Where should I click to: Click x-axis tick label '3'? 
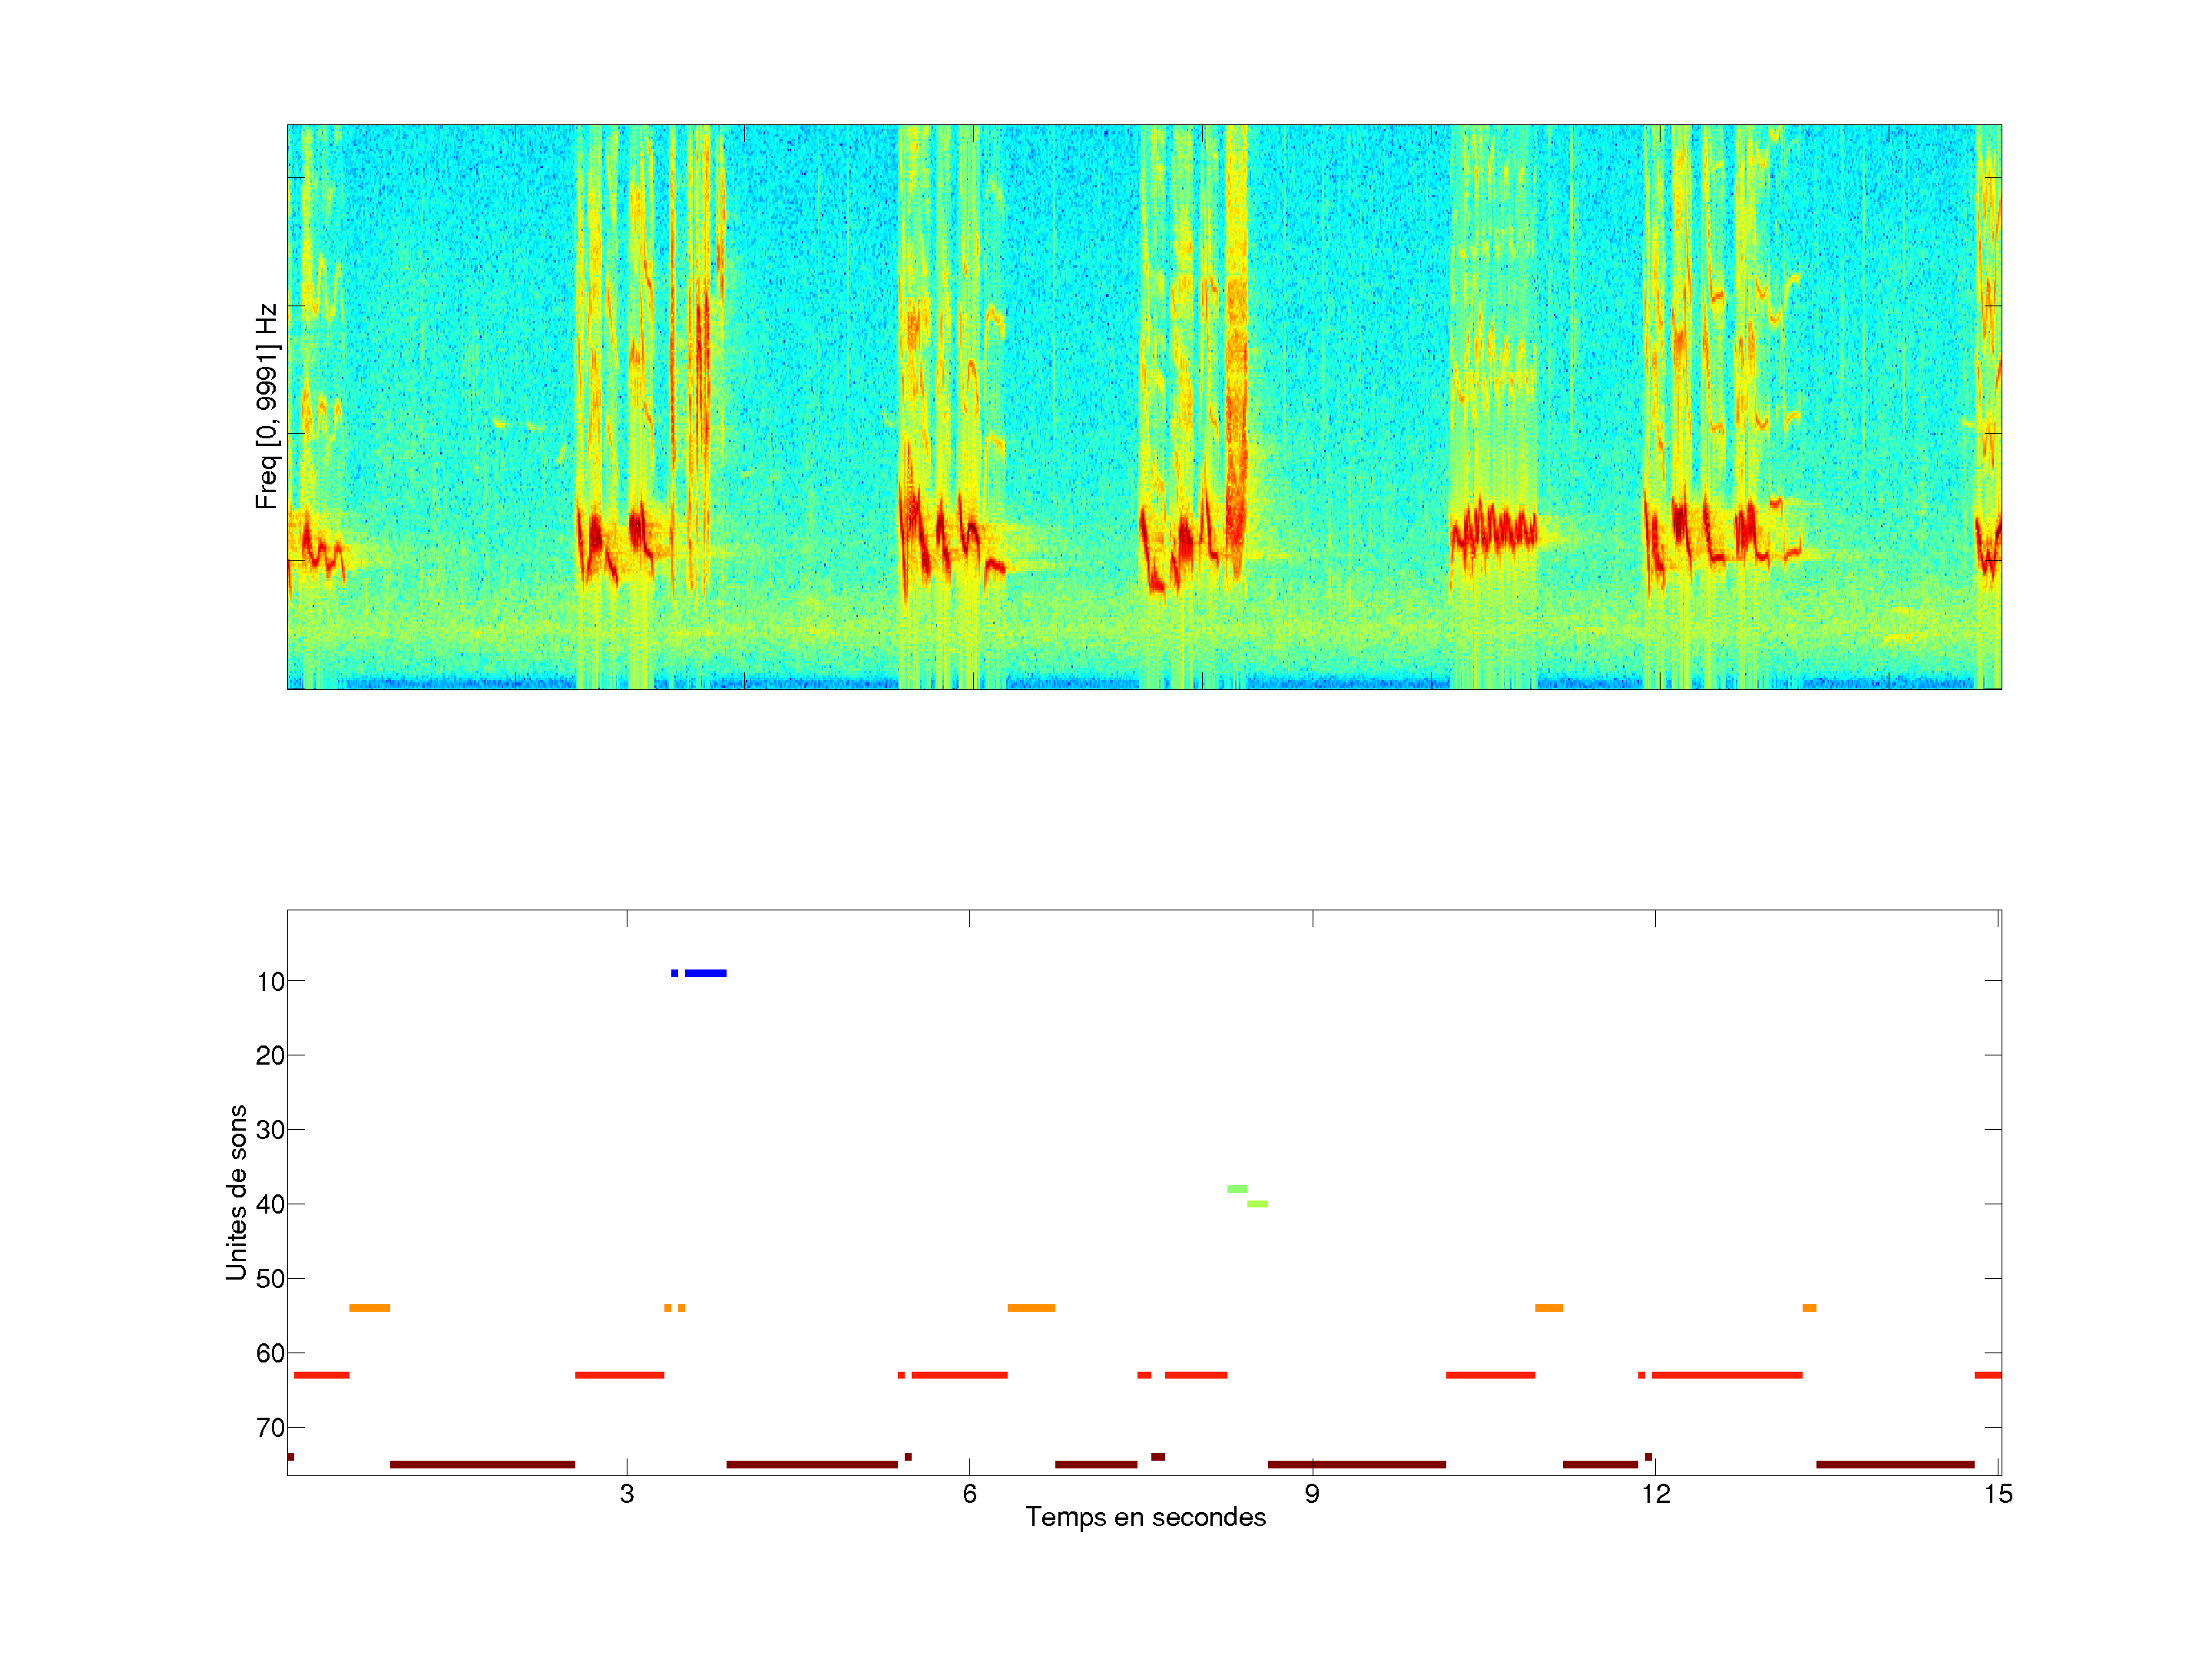(x=626, y=1494)
